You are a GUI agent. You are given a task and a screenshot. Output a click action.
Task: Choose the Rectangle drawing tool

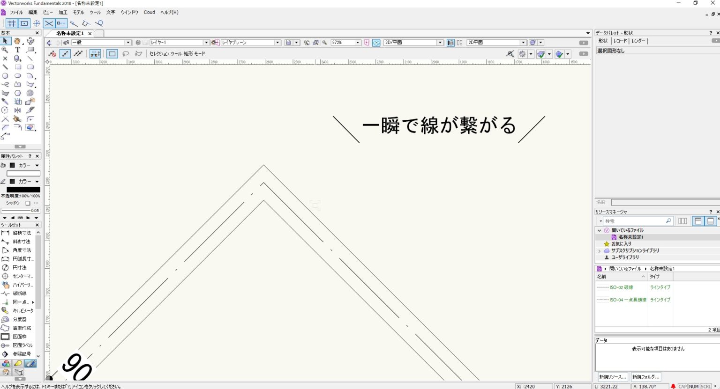pos(17,67)
